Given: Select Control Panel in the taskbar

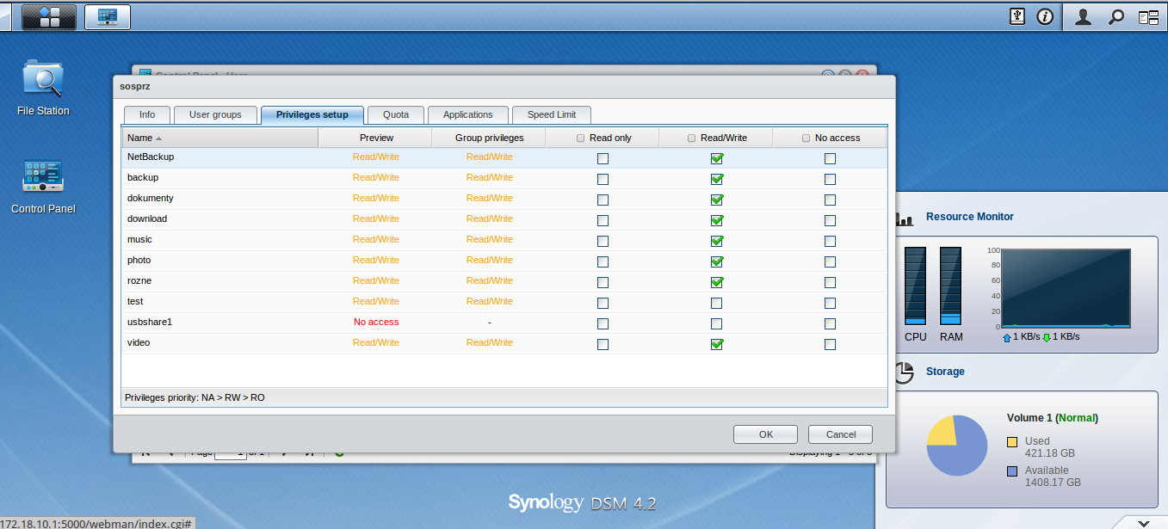Looking at the screenshot, I should [108, 16].
